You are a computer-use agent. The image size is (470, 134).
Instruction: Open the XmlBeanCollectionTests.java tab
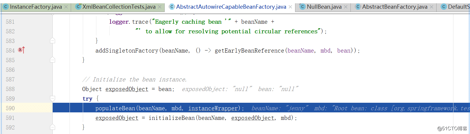[x=119, y=7]
